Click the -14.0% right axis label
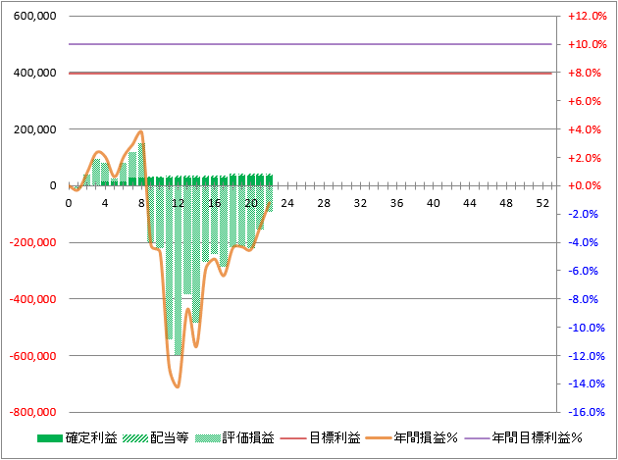Screen dimensions: 618x460 coord(586,383)
